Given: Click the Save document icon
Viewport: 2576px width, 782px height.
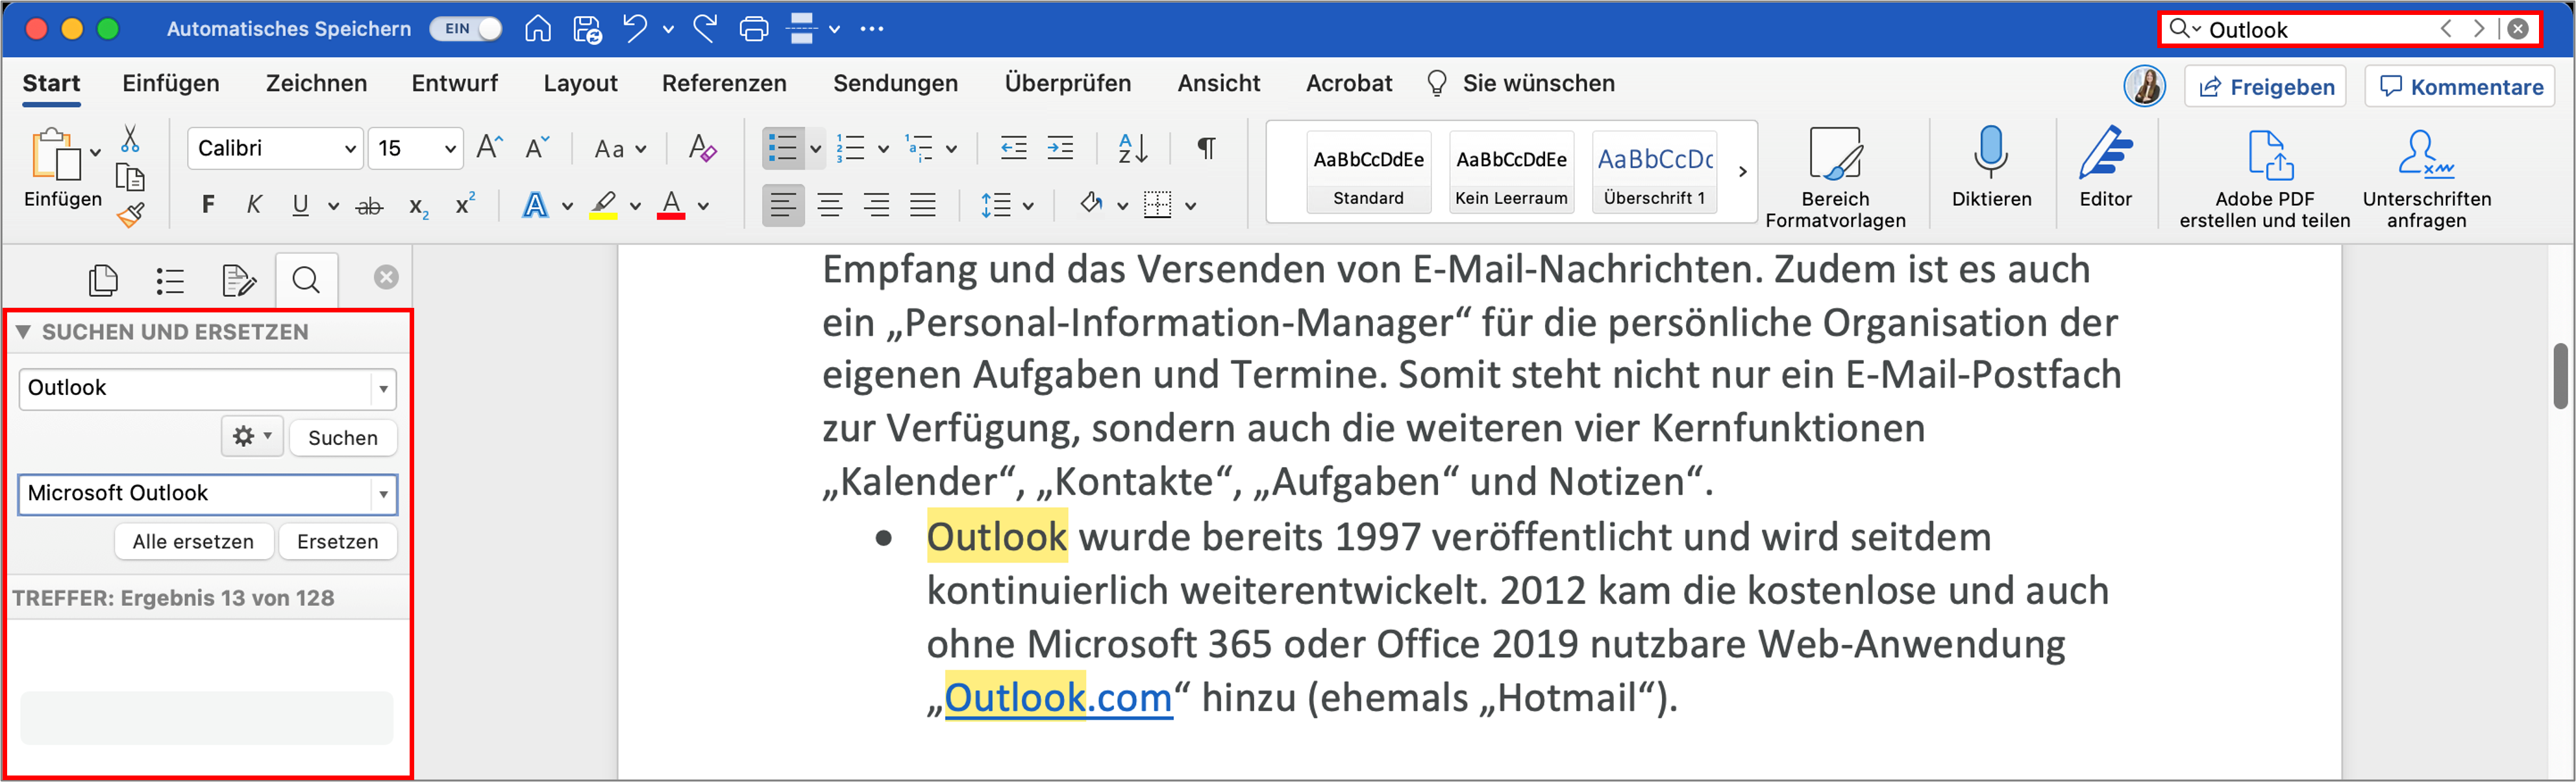Looking at the screenshot, I should 587,29.
